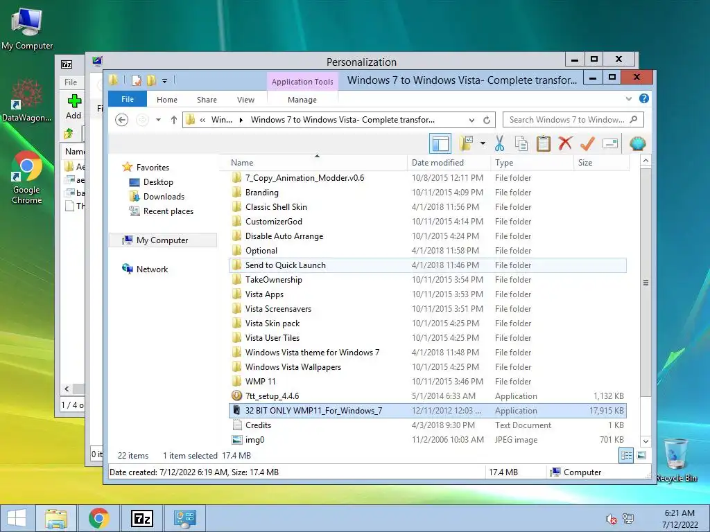
Task: Select the Vista Screensavers folder
Action: [x=427, y=308]
